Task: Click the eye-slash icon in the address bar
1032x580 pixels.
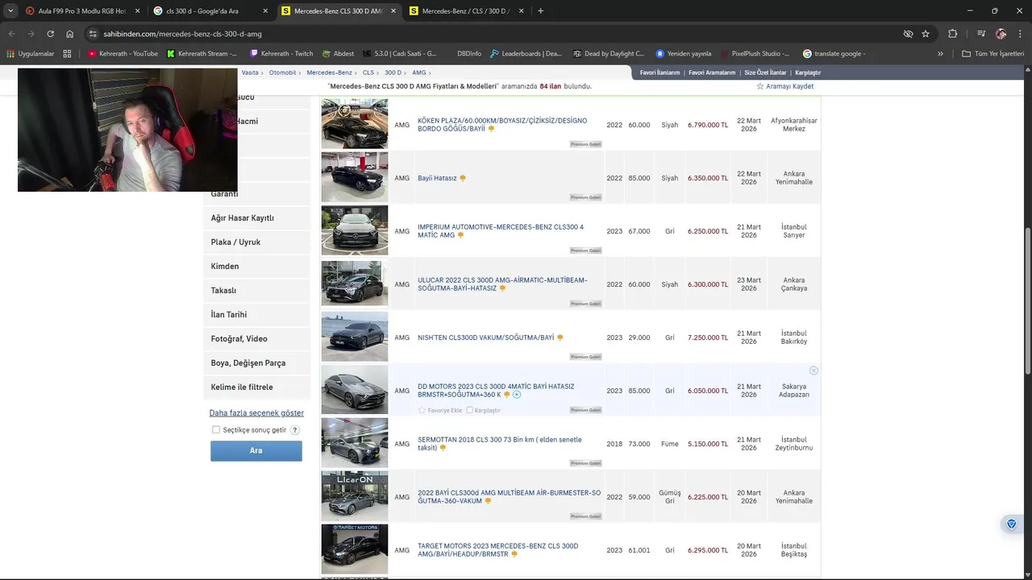Action: click(x=908, y=34)
